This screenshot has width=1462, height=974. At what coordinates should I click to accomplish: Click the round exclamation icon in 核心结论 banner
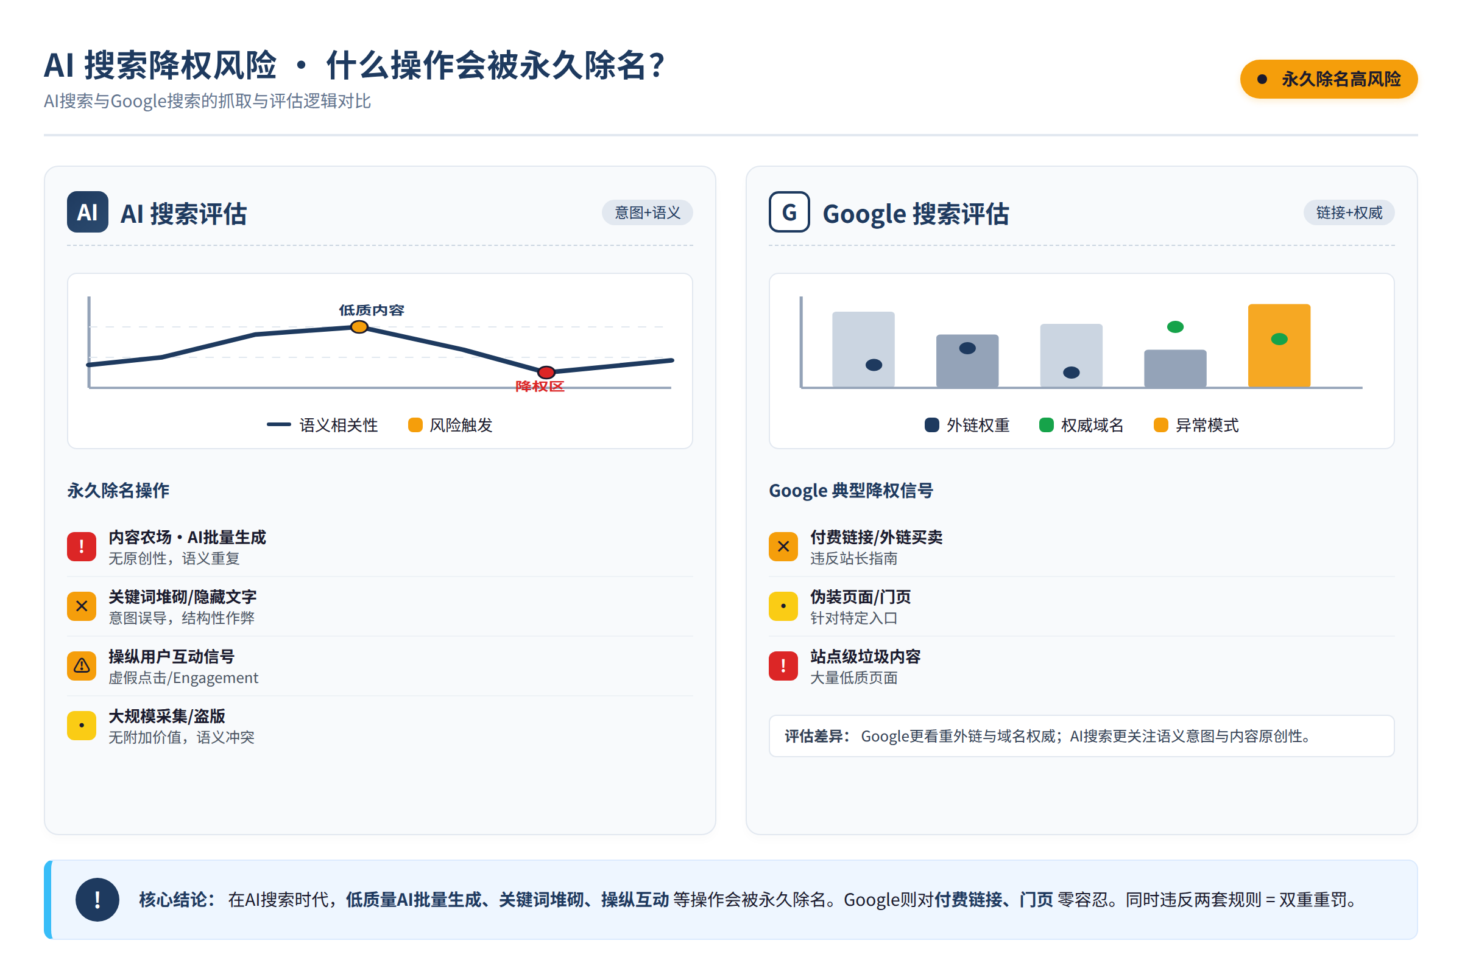tap(97, 900)
